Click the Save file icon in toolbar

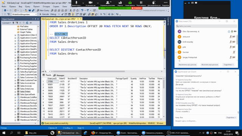(29, 10)
